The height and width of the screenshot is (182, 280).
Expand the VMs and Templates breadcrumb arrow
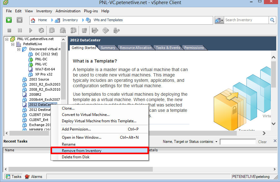click(83, 20)
